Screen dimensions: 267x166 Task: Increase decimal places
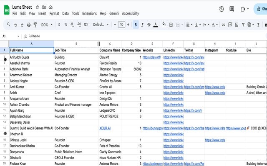(79, 25)
